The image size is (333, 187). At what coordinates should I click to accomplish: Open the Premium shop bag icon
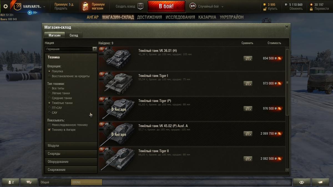pos(85,6)
